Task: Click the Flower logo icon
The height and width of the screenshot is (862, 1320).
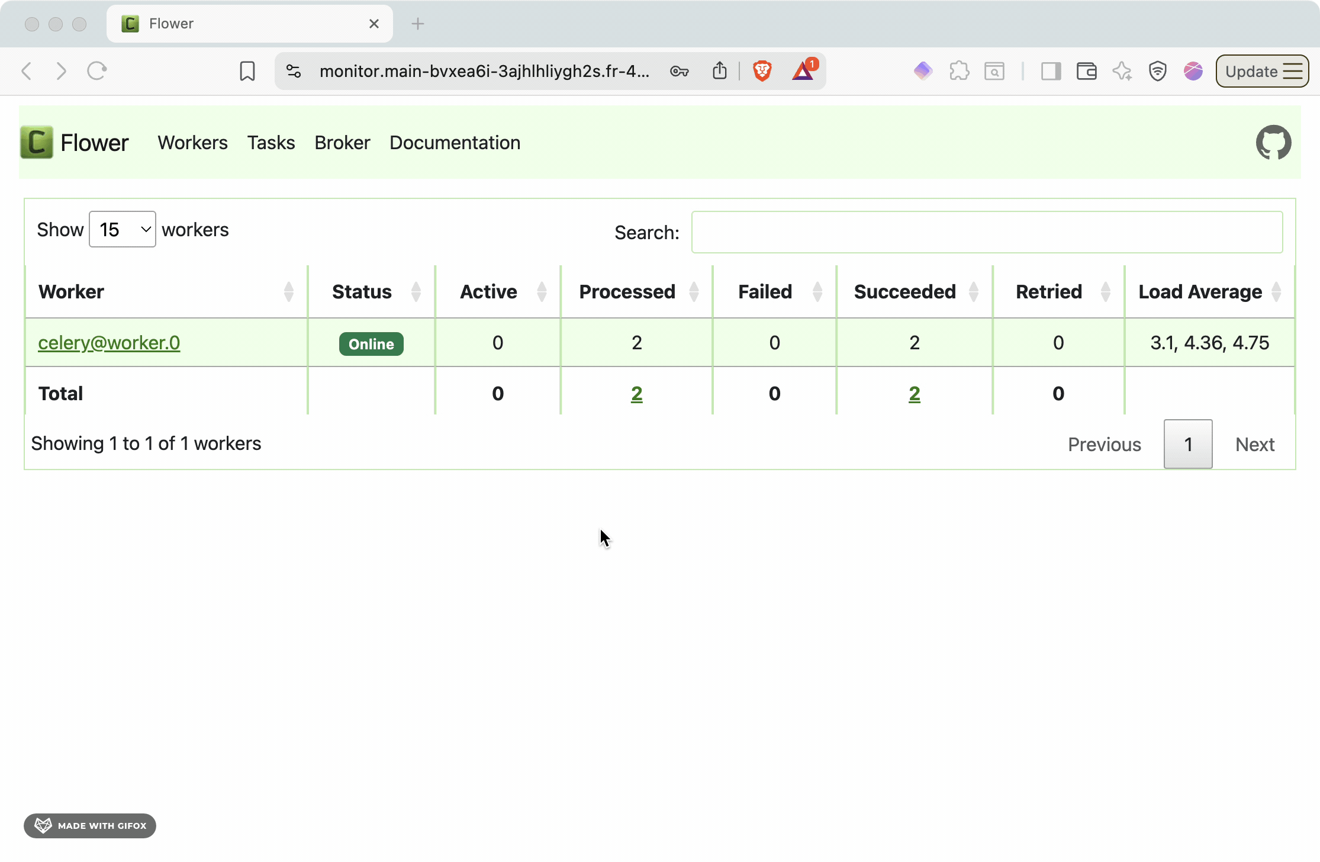Action: [37, 142]
